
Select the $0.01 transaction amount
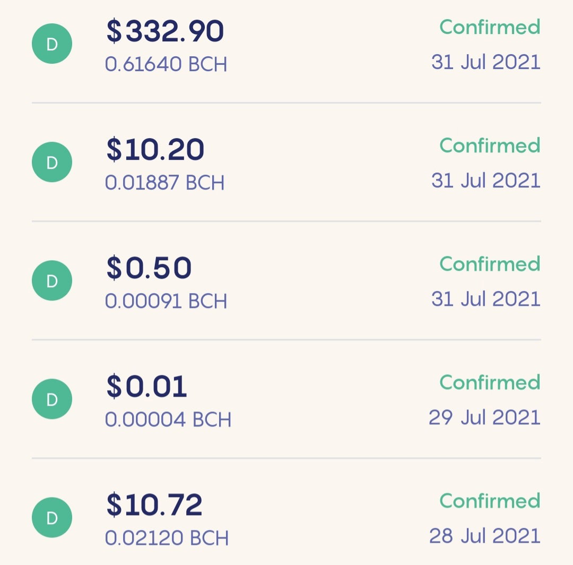click(146, 387)
